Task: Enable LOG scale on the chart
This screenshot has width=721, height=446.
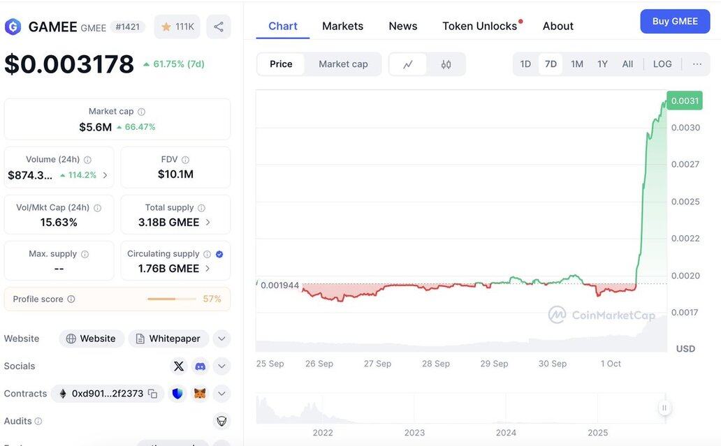Action: (x=662, y=64)
